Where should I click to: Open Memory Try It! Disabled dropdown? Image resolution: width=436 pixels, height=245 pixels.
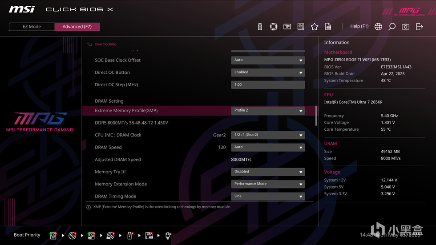268,172
